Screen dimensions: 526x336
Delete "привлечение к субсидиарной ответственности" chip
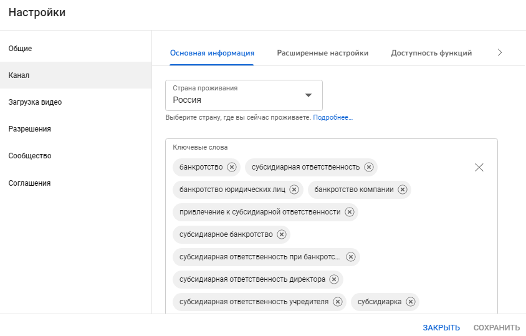tap(350, 212)
